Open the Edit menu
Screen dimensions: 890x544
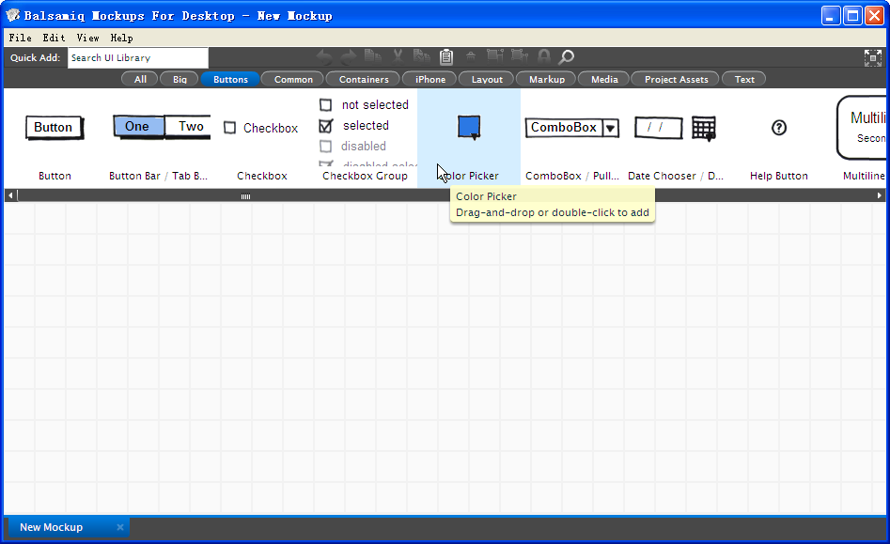(x=54, y=38)
